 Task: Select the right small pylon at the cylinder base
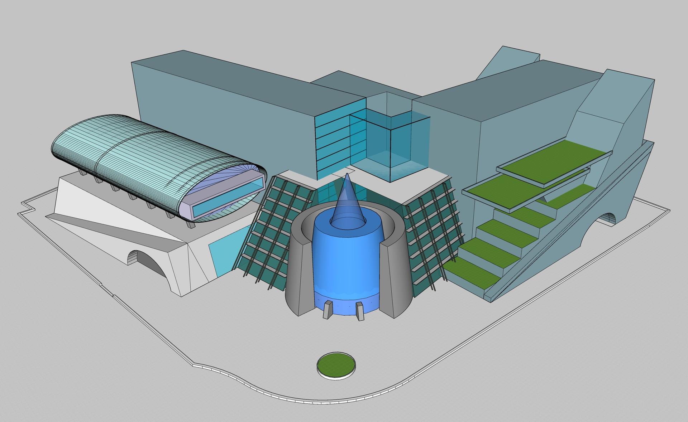point(360,311)
